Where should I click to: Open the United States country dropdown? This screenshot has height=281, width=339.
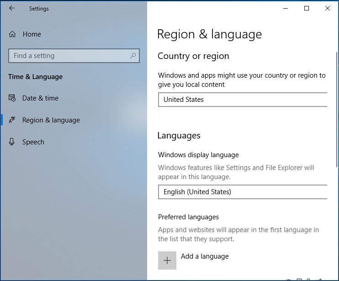[x=243, y=100]
